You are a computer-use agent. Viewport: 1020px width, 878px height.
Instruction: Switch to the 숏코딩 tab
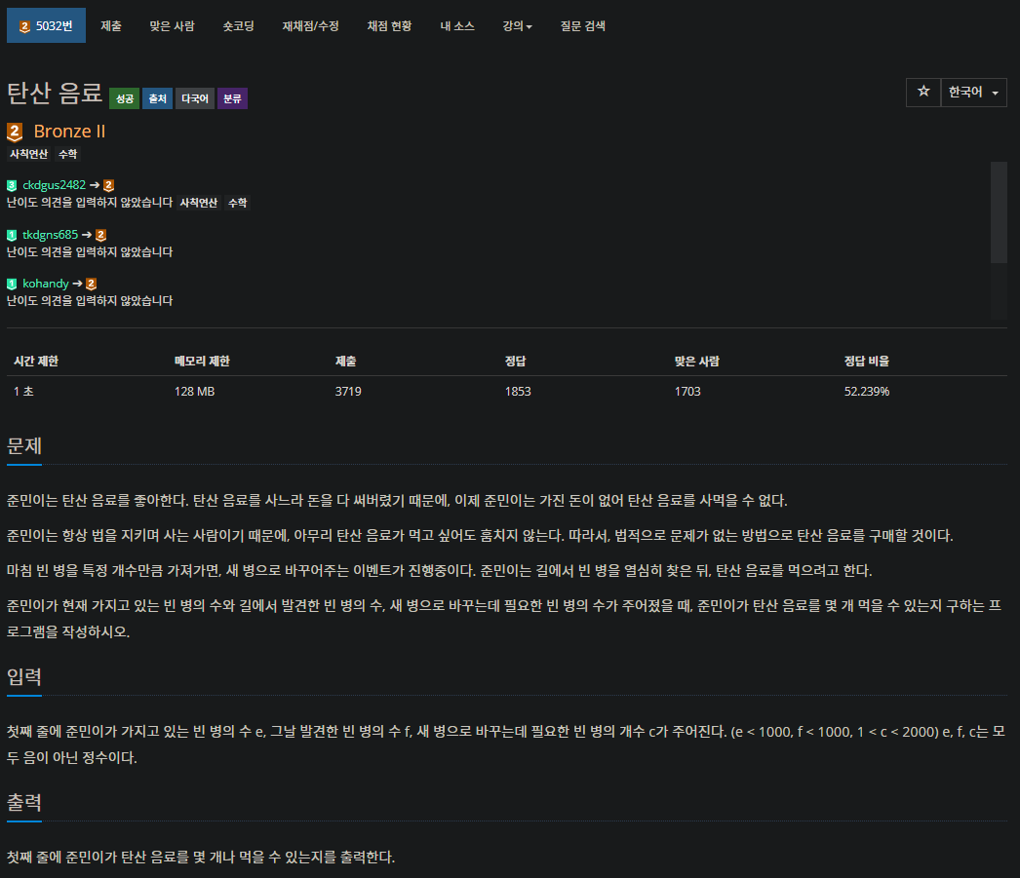(x=238, y=26)
